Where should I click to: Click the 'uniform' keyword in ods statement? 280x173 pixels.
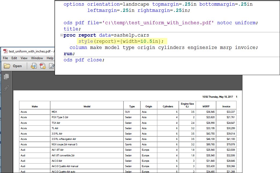click(245, 23)
